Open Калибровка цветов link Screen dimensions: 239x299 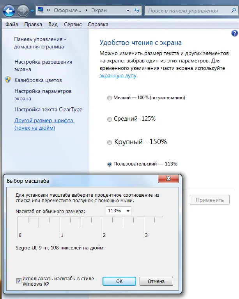tap(38, 80)
